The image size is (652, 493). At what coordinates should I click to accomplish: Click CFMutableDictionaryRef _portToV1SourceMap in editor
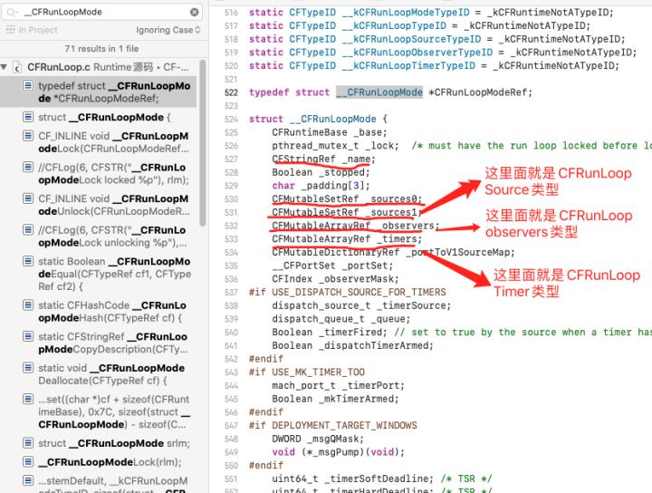393,252
